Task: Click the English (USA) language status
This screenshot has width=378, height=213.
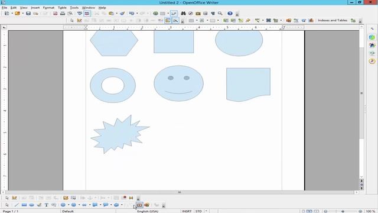Action: [148, 211]
